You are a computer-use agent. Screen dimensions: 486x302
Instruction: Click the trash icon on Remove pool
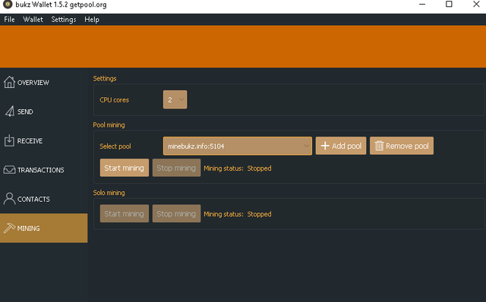tap(379, 146)
